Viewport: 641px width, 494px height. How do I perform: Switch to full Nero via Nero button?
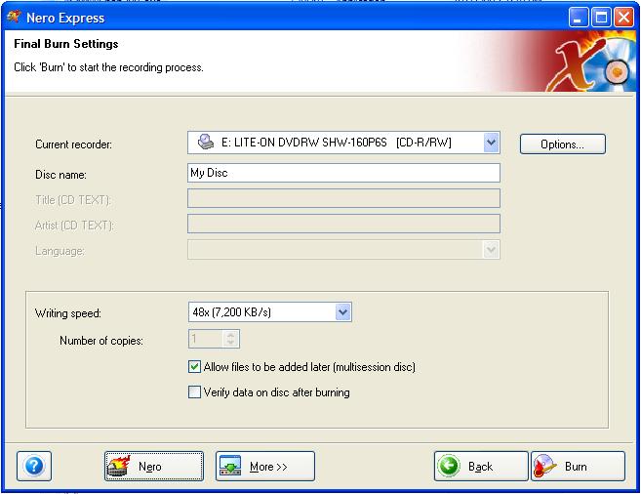click(x=154, y=467)
